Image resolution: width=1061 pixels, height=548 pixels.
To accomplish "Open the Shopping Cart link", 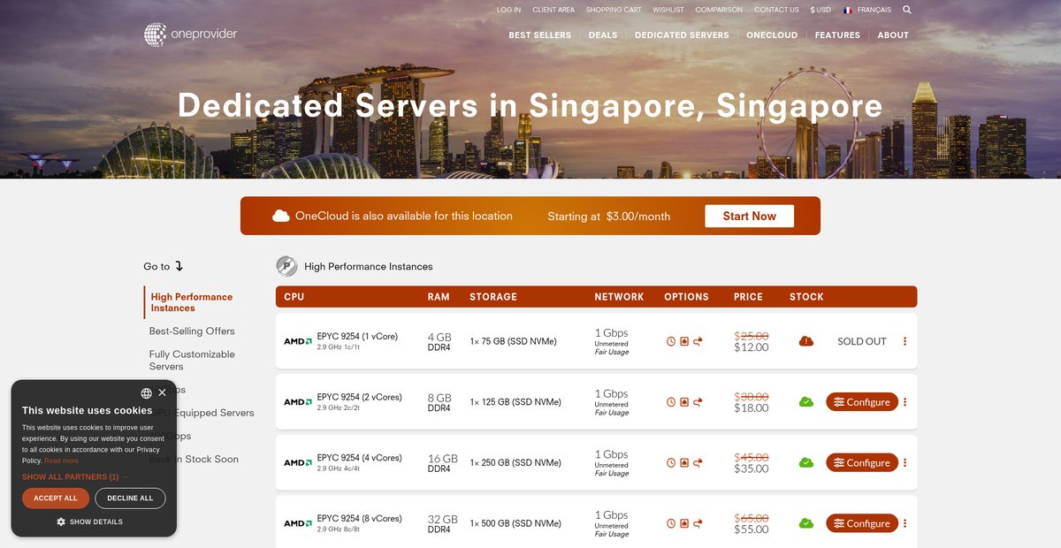I will (x=614, y=10).
